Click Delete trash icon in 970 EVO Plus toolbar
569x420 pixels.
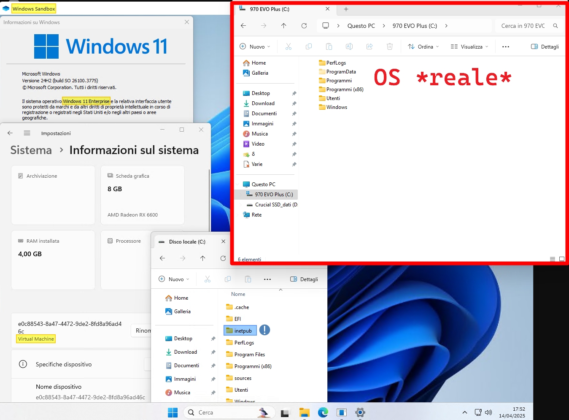pos(390,46)
